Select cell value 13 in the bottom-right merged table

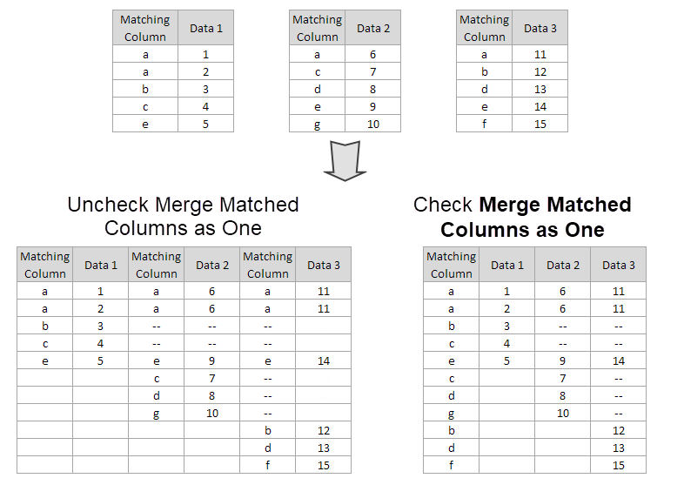tap(619, 448)
